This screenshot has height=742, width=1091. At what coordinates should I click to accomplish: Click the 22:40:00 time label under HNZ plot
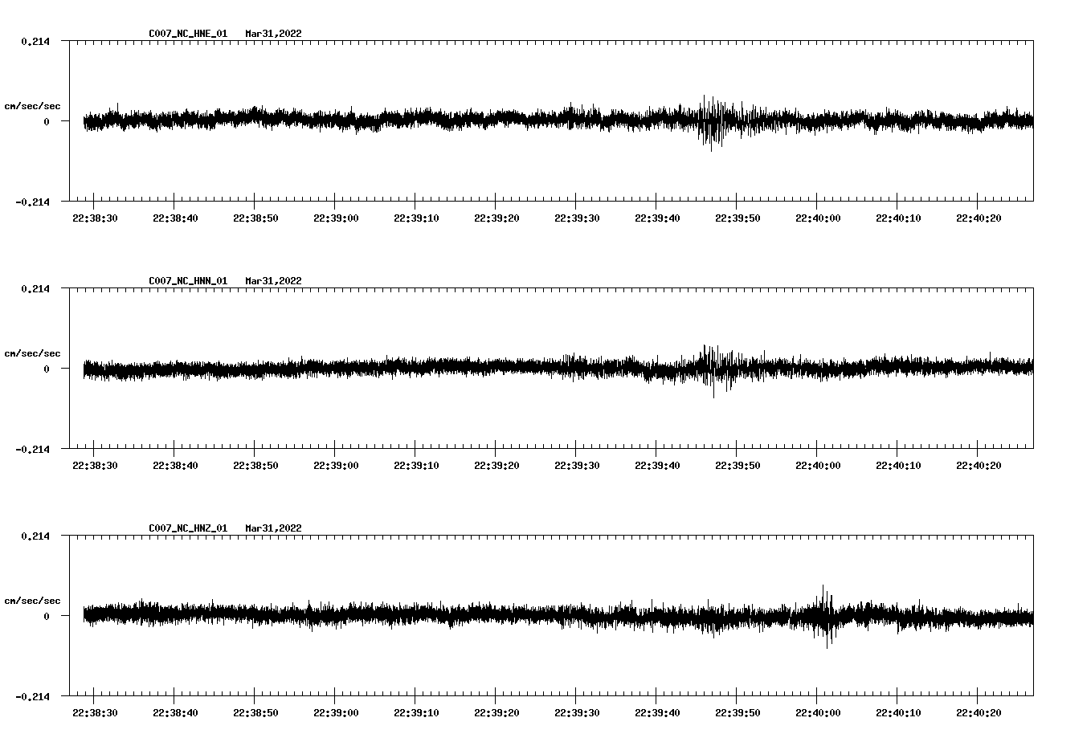[818, 713]
